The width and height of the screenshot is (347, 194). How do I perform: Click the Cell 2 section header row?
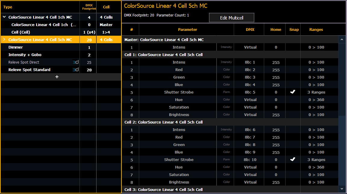230,122
